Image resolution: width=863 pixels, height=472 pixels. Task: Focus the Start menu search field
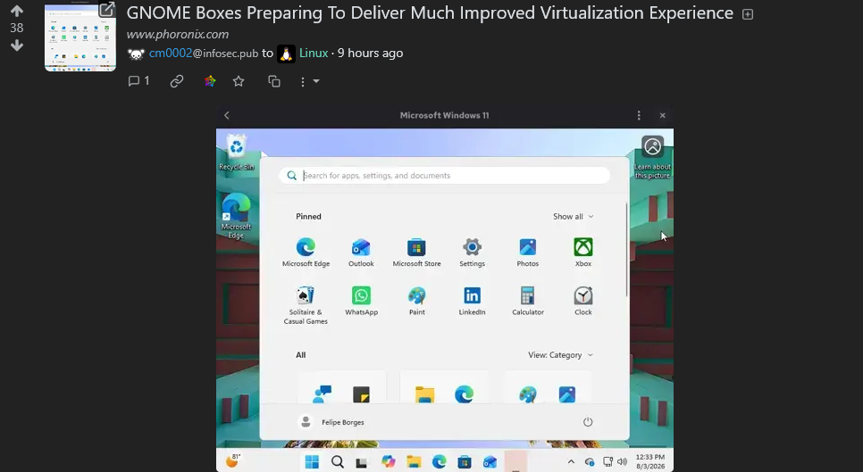tap(444, 175)
